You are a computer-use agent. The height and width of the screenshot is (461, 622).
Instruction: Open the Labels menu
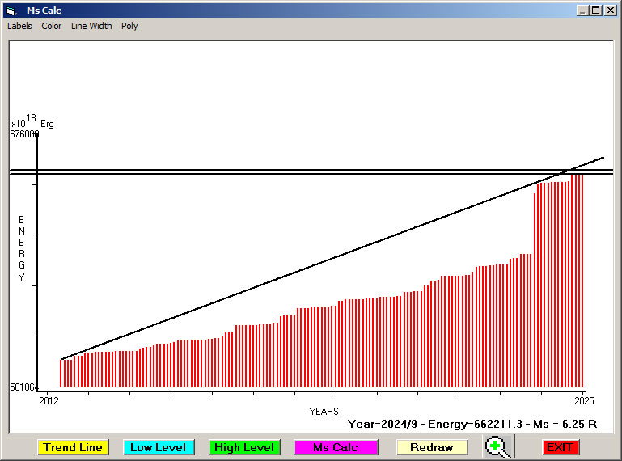pos(19,26)
